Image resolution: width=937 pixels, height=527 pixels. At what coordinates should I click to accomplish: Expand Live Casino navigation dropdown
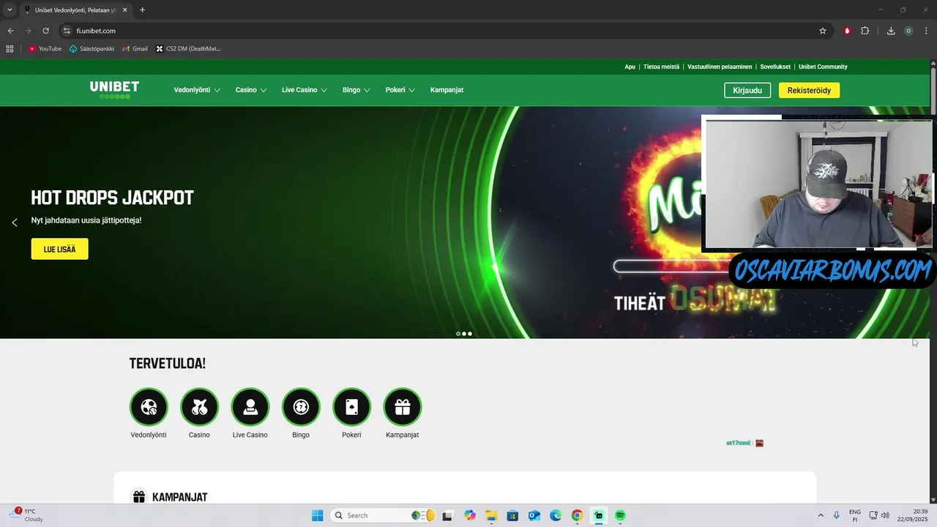pos(305,90)
